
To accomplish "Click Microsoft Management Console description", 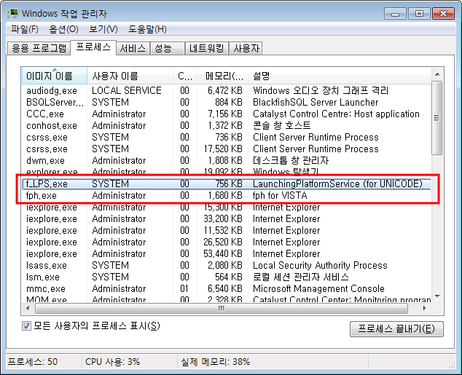I will tap(318, 289).
